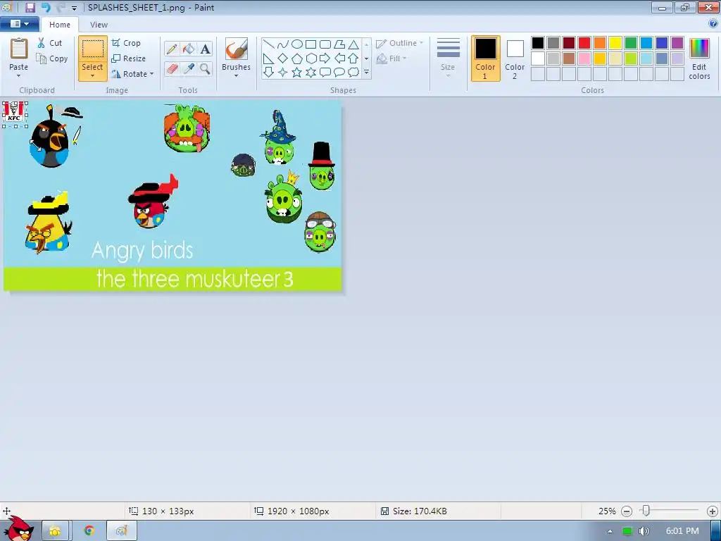Choose the Oval callout shape
The height and width of the screenshot is (541, 721).
(339, 73)
